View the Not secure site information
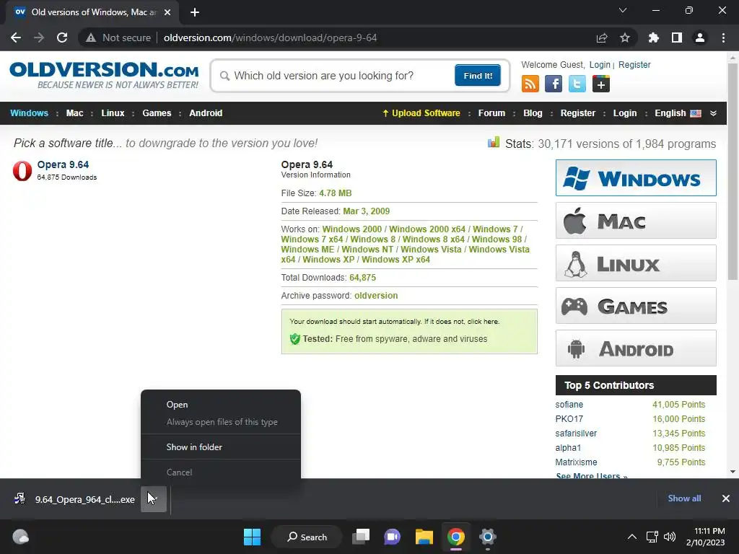The width and height of the screenshot is (739, 554). [x=118, y=38]
